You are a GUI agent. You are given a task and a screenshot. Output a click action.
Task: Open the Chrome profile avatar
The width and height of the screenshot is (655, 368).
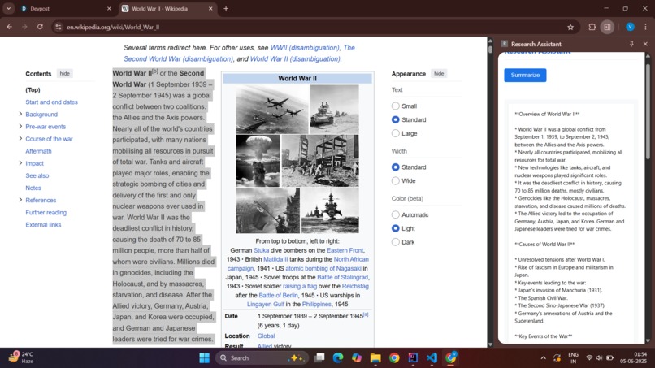click(630, 27)
